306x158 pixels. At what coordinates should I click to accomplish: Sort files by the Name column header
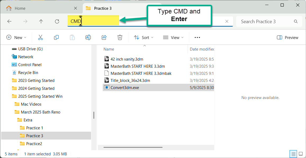point(109,49)
